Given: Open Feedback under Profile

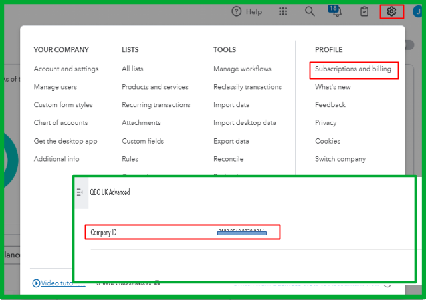Looking at the screenshot, I should click(x=330, y=105).
